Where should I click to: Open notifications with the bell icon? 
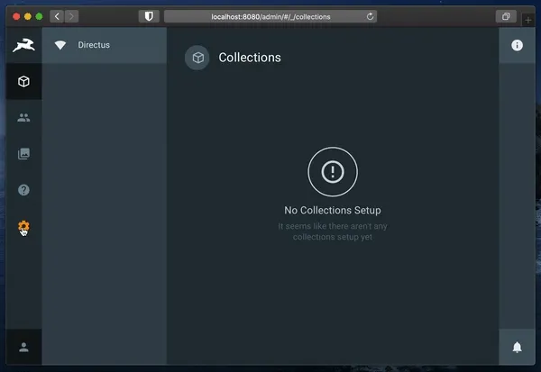517,347
